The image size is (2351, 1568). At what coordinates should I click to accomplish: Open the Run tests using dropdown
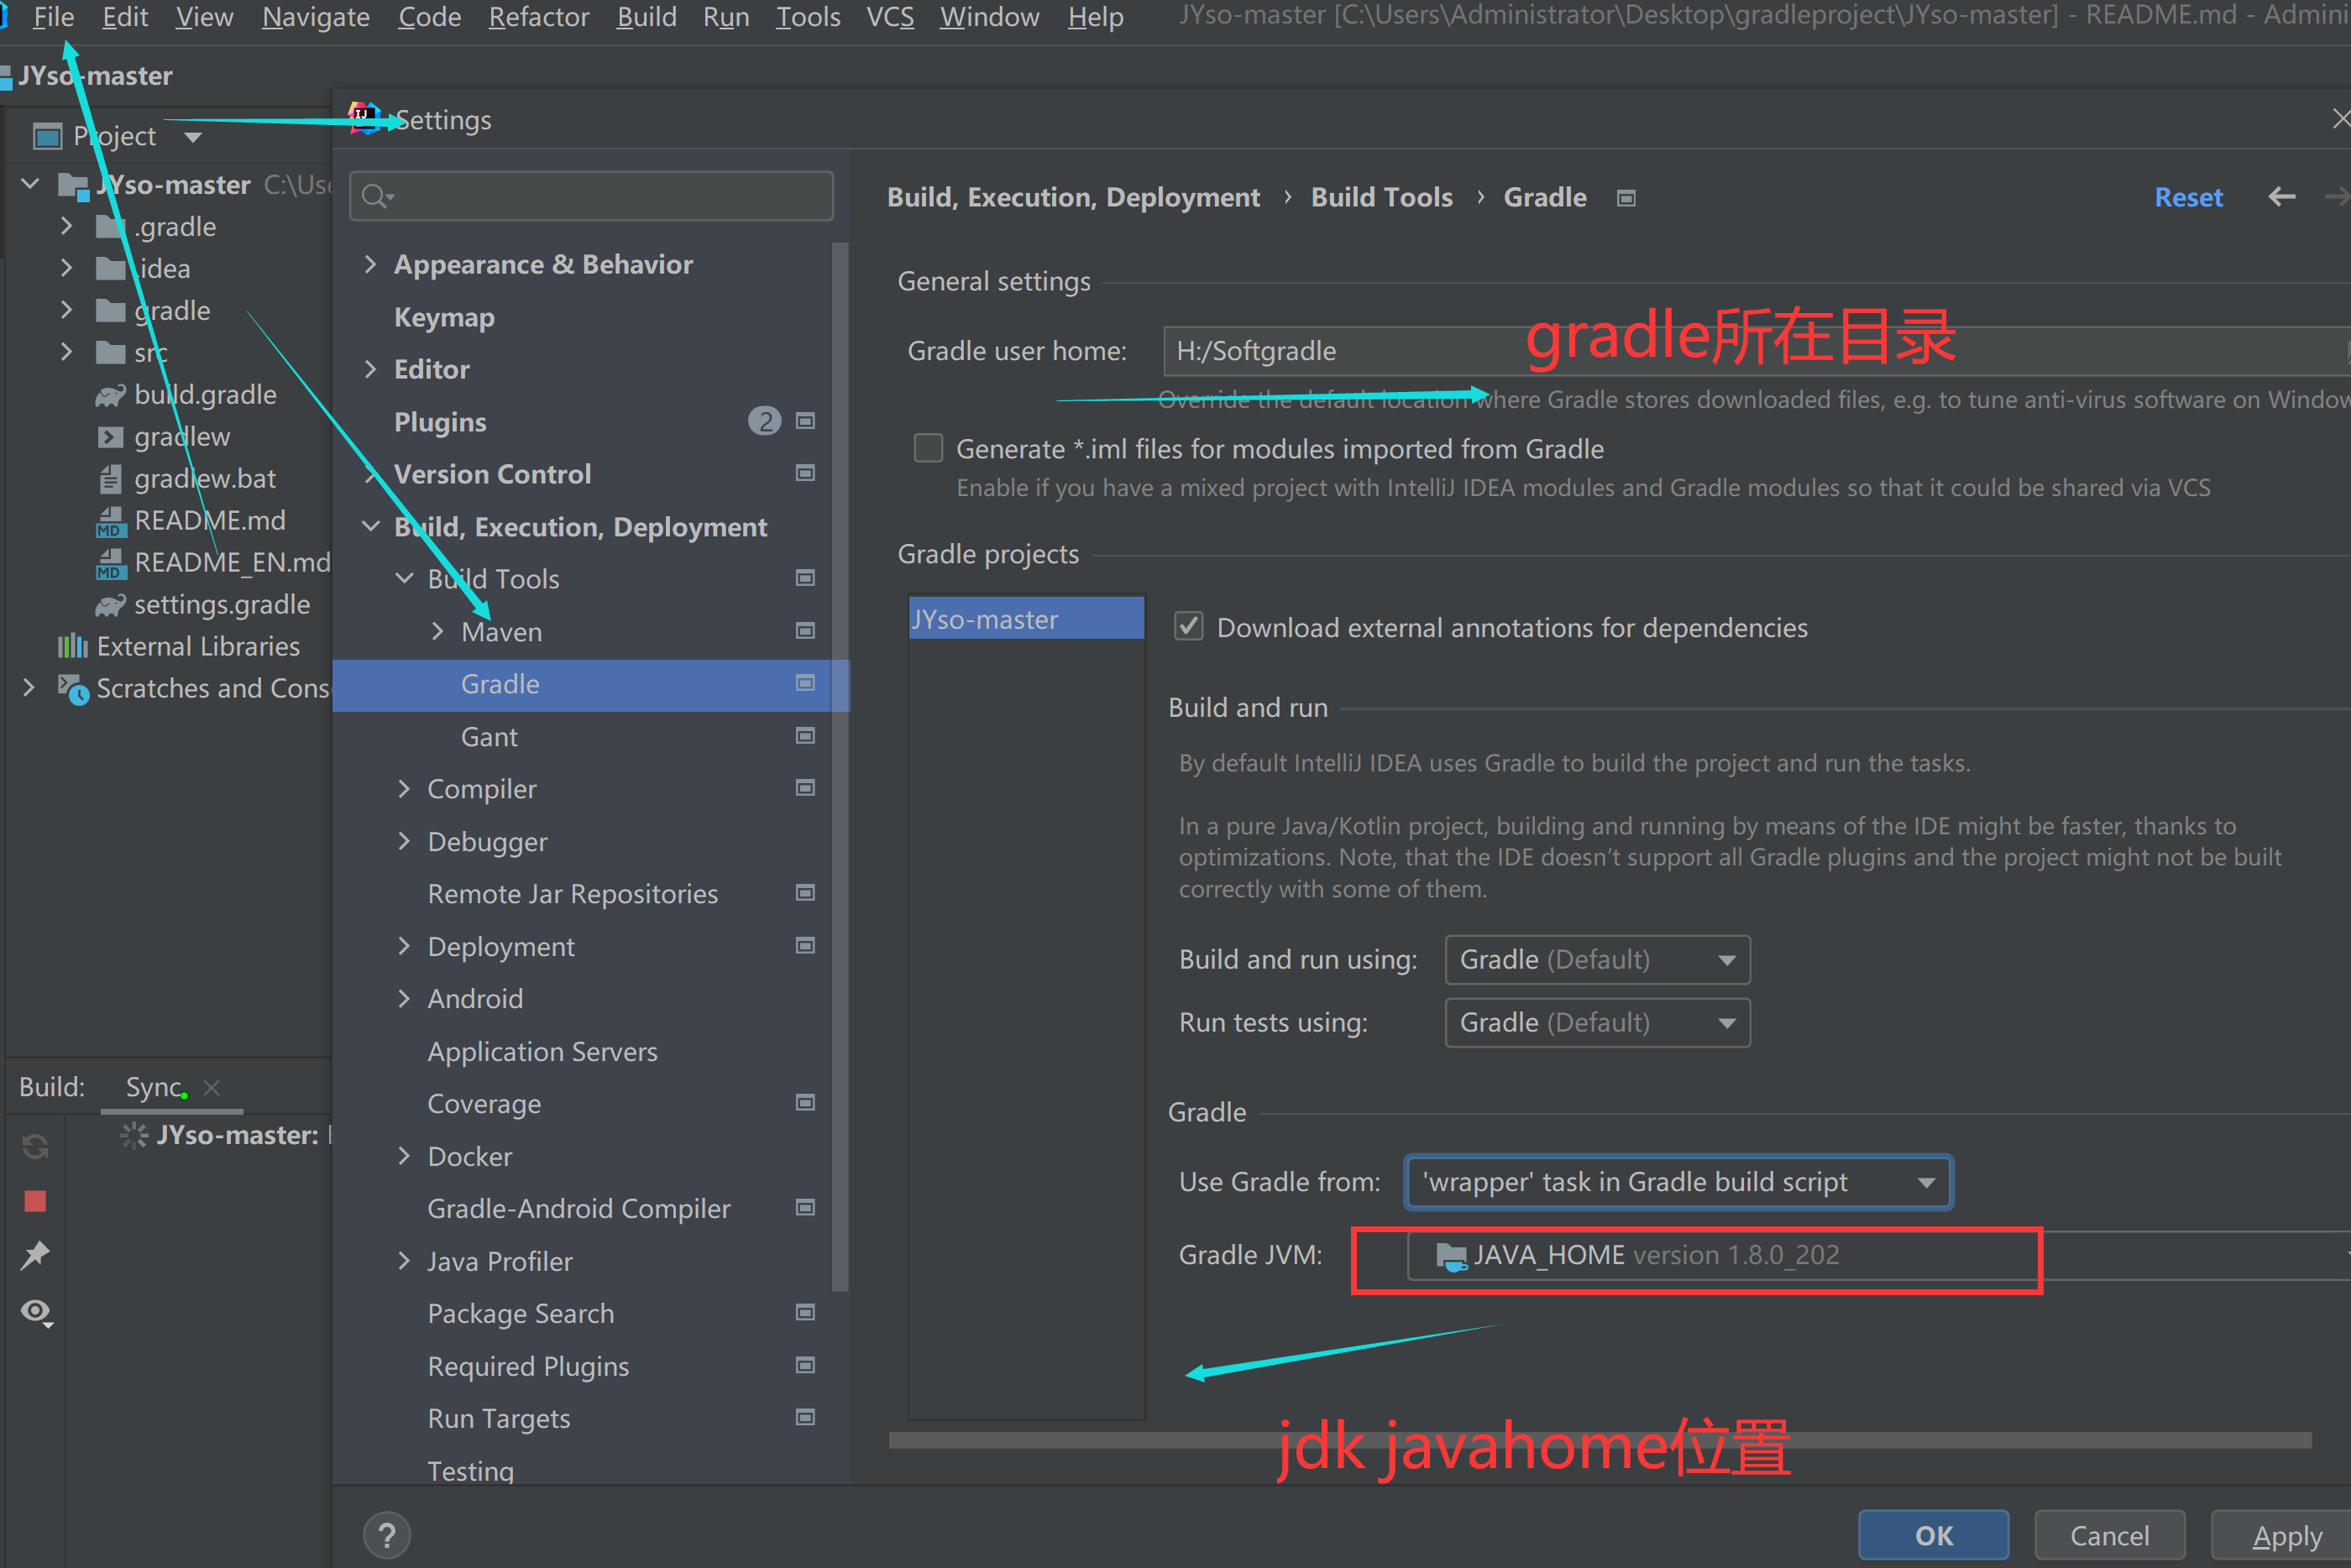[x=1597, y=1023]
